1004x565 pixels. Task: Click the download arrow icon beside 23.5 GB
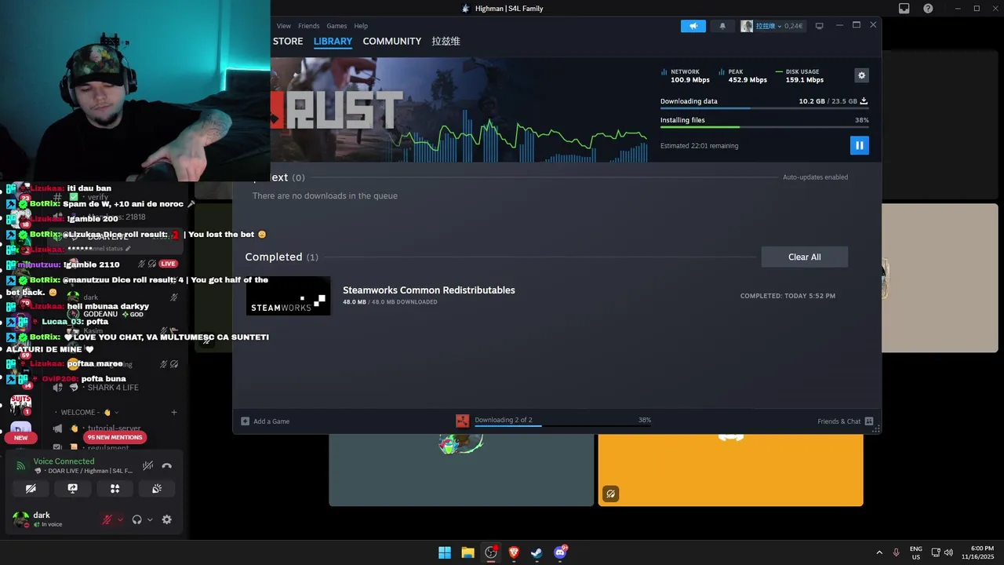coord(864,101)
